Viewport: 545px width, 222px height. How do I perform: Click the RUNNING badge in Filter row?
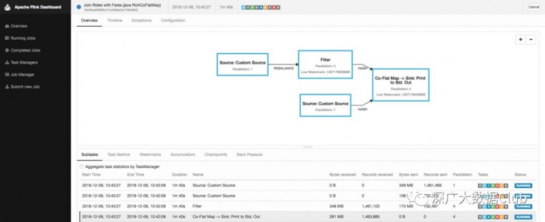tap(523, 206)
